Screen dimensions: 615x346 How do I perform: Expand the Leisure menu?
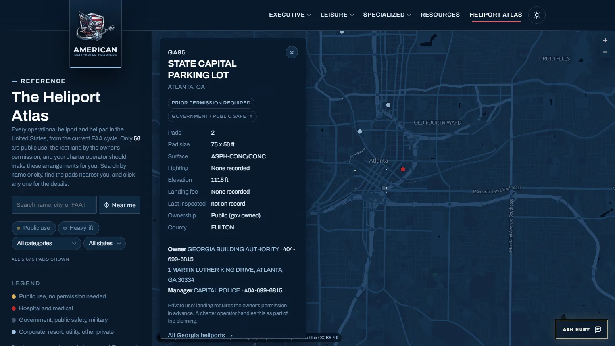[x=337, y=15]
